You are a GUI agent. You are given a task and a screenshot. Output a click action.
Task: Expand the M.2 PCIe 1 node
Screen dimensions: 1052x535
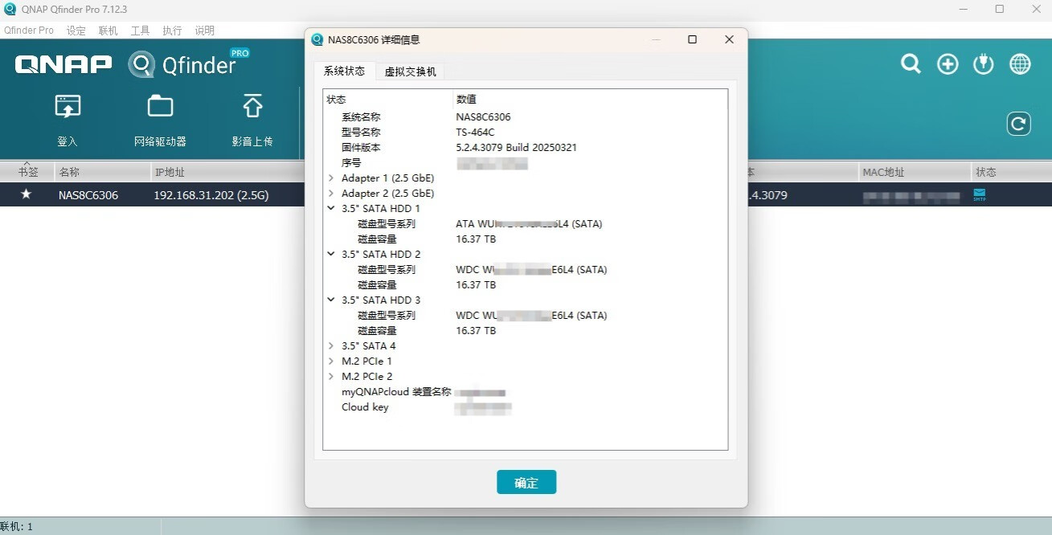point(331,361)
